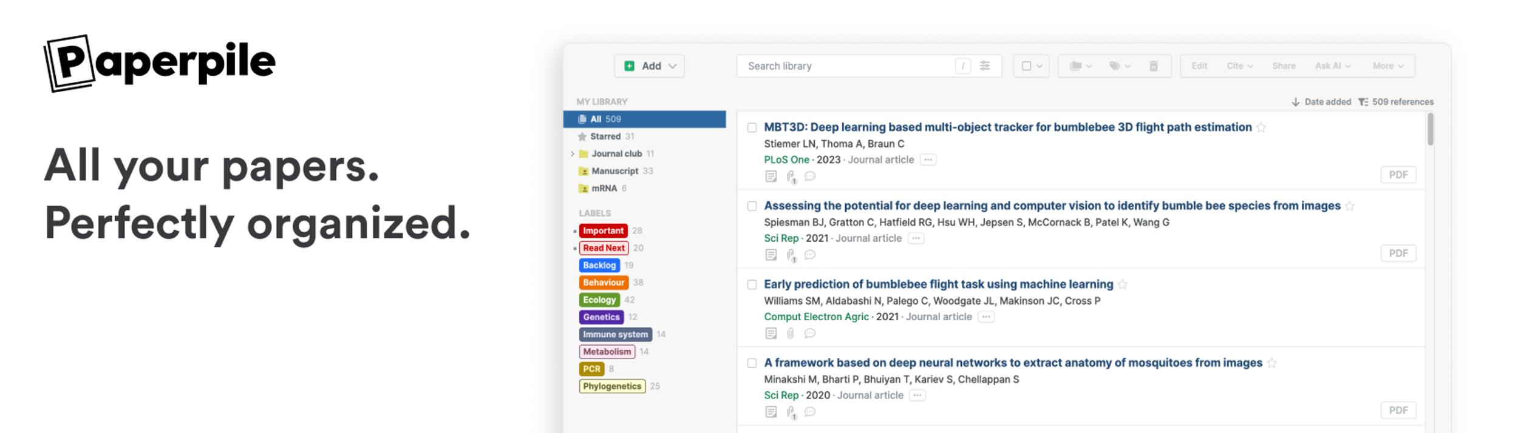
Task: Click the trash delete icon
Action: (1153, 65)
